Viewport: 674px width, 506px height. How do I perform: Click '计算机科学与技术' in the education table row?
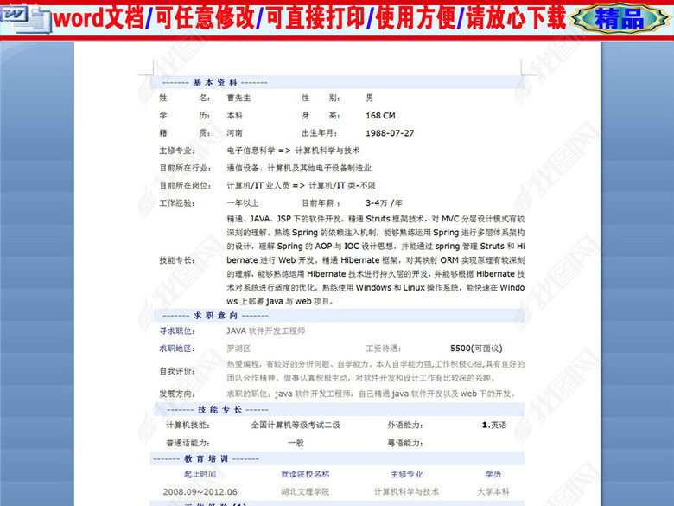pyautogui.click(x=407, y=492)
